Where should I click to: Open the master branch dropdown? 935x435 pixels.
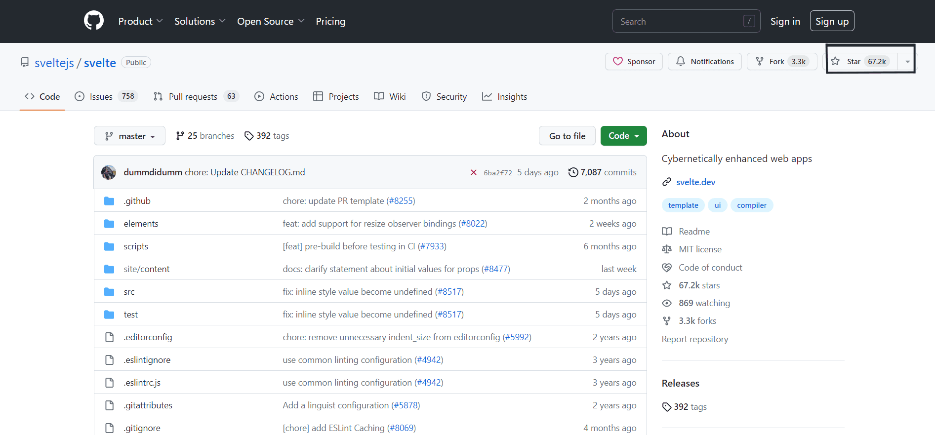(129, 136)
